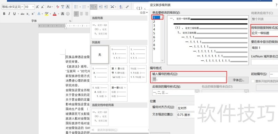Apply red font color
This screenshot has height=134, width=278.
pyautogui.click(x=55, y=14)
